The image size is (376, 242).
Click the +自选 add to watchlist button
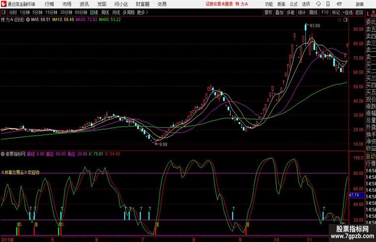pyautogui.click(x=348, y=12)
